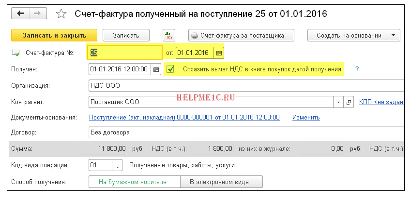
Task: Click the back navigation arrow
Action: point(20,13)
